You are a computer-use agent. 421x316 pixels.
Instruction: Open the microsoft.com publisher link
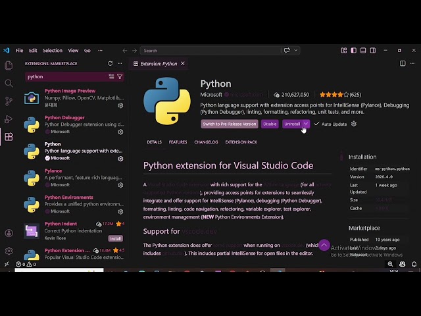point(246,95)
